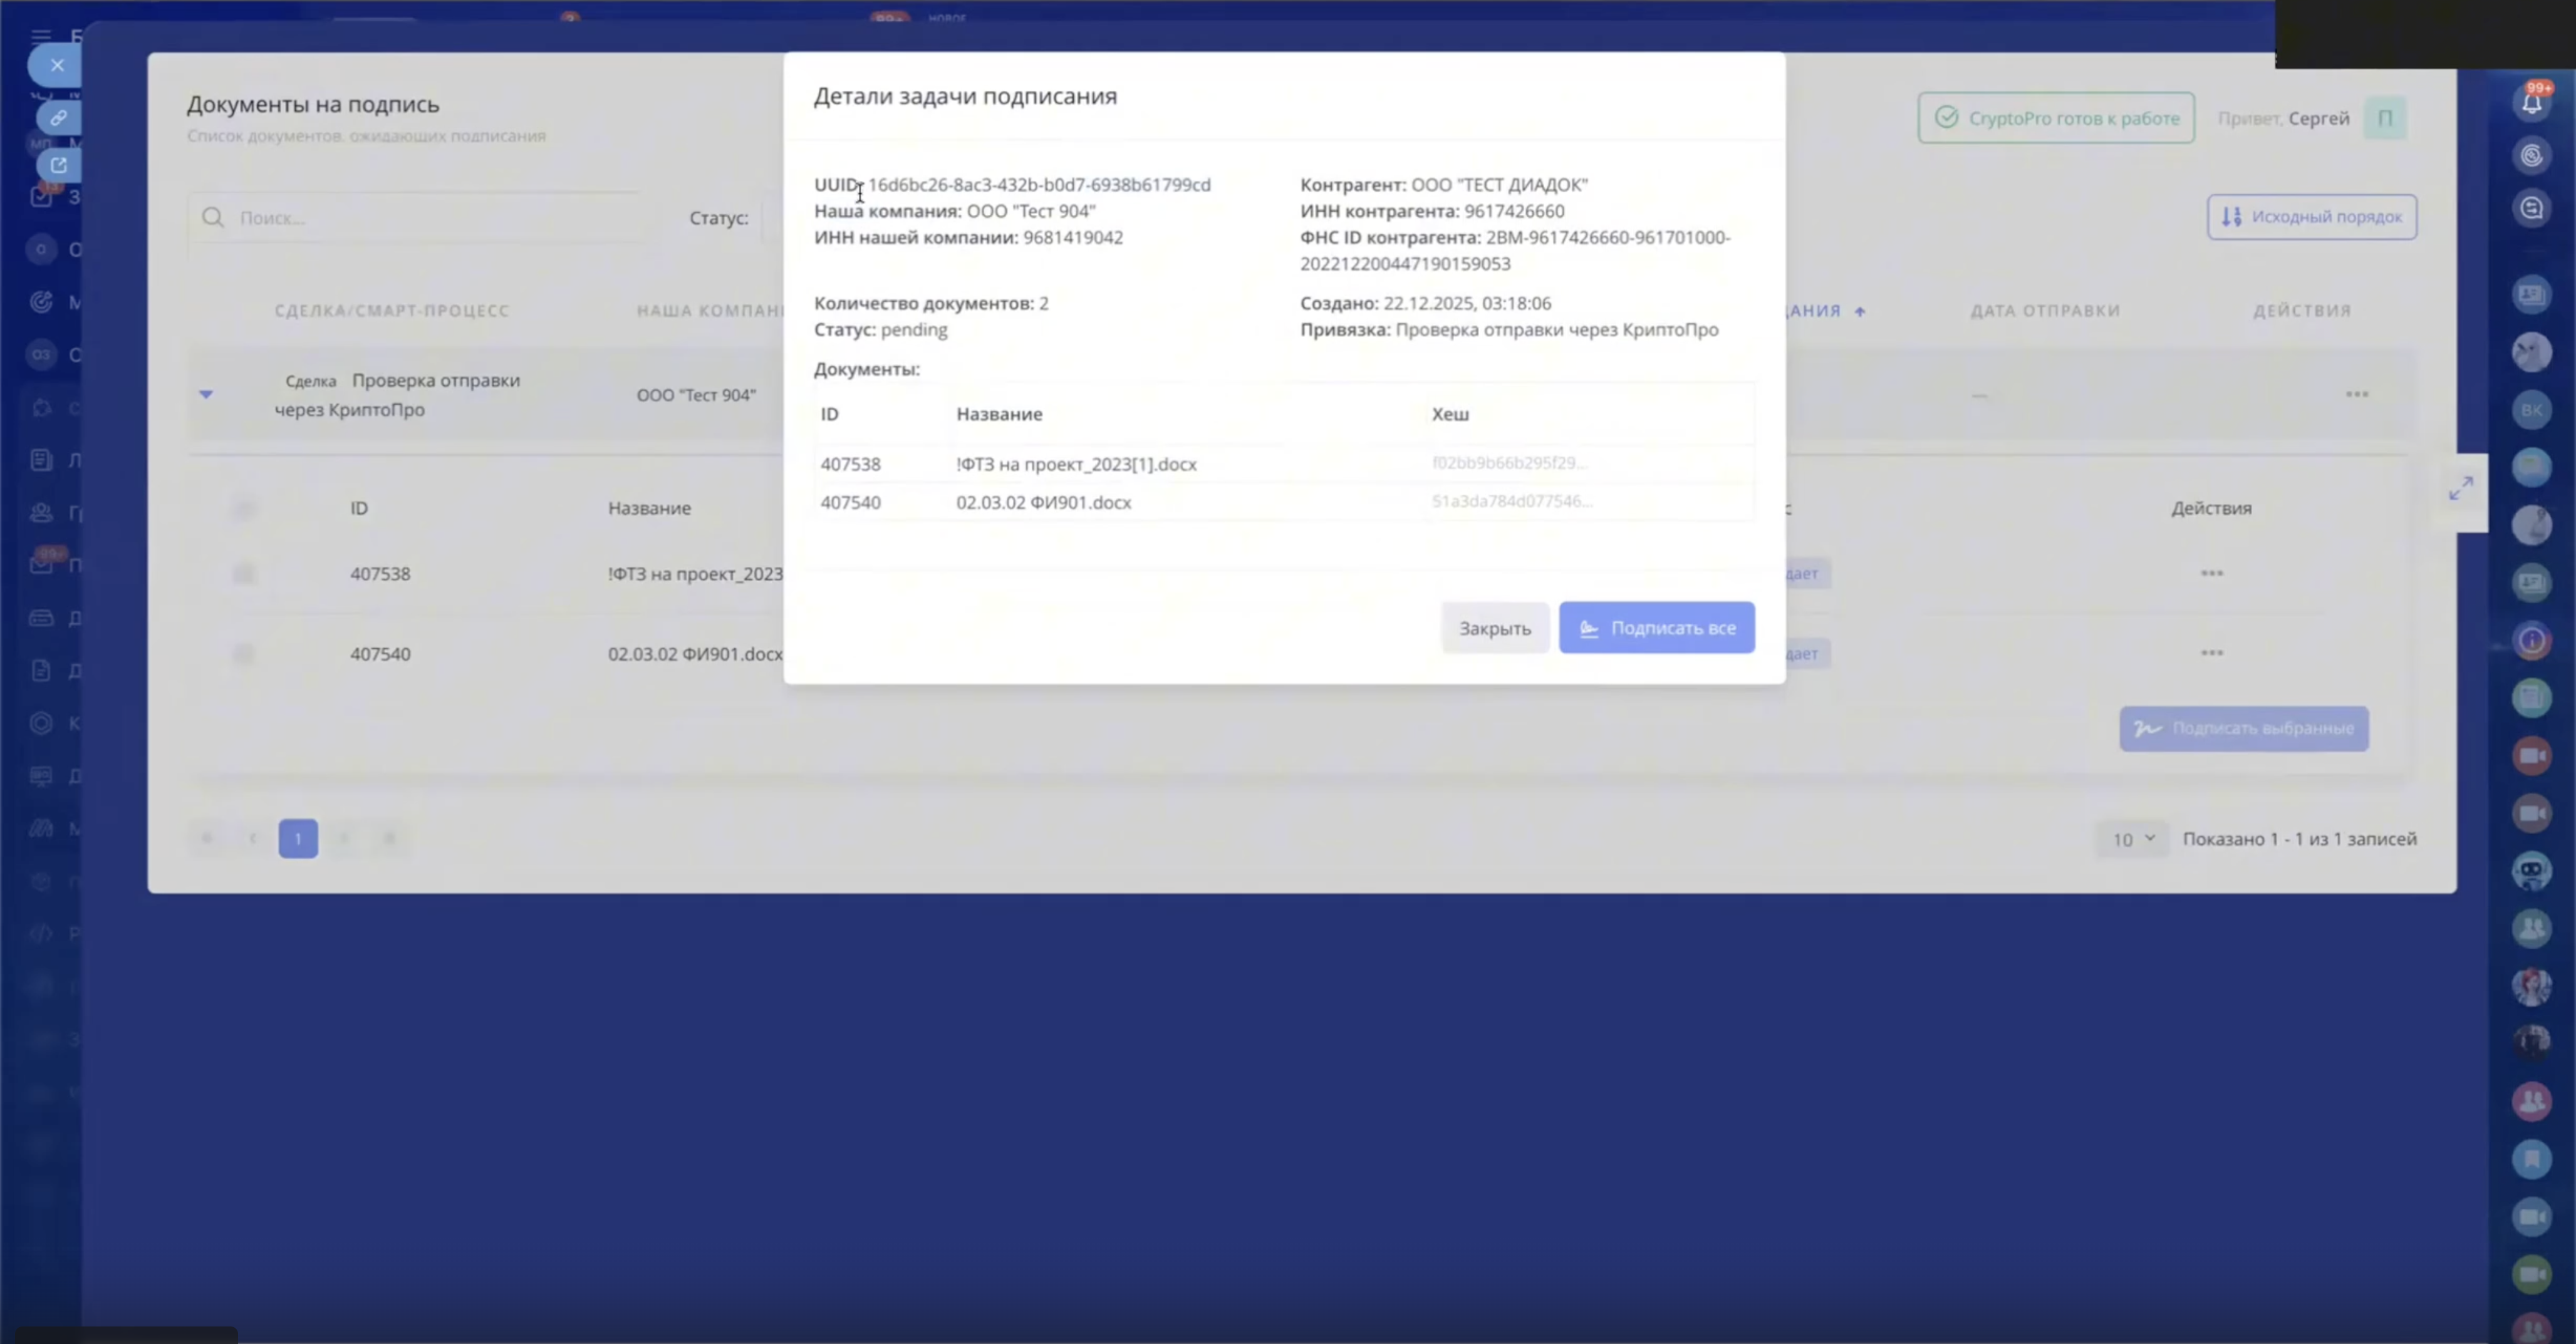Click the Подписать все button
2576x1344 pixels.
click(x=1656, y=628)
